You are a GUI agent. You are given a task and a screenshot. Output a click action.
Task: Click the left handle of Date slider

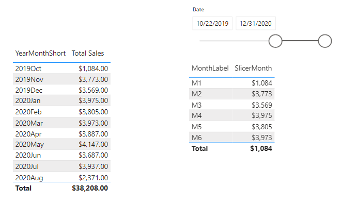click(x=275, y=41)
